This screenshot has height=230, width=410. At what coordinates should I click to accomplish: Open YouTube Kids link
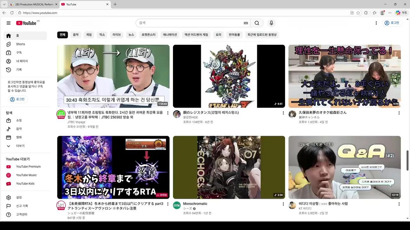tap(26, 183)
